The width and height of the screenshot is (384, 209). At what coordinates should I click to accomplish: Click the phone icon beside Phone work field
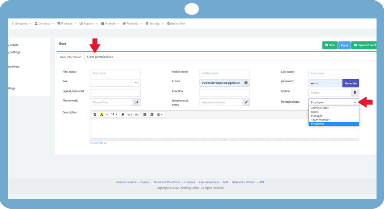tap(136, 102)
